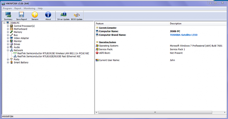Viewport: 228px width, 119px height.
Task: Click the HWiNFO64 status bar text
Action: coord(8,116)
